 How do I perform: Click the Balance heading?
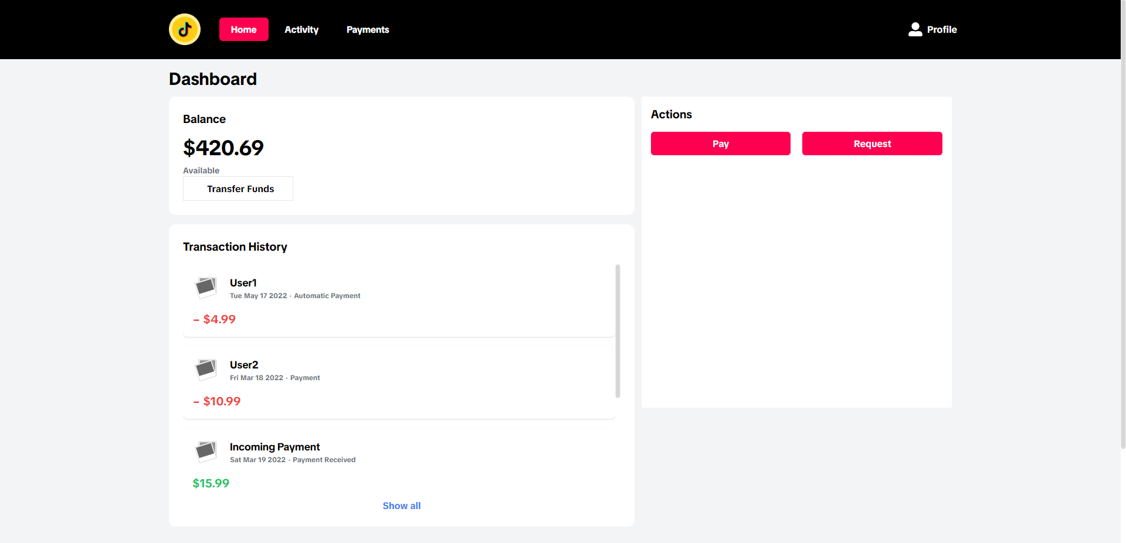(x=204, y=119)
